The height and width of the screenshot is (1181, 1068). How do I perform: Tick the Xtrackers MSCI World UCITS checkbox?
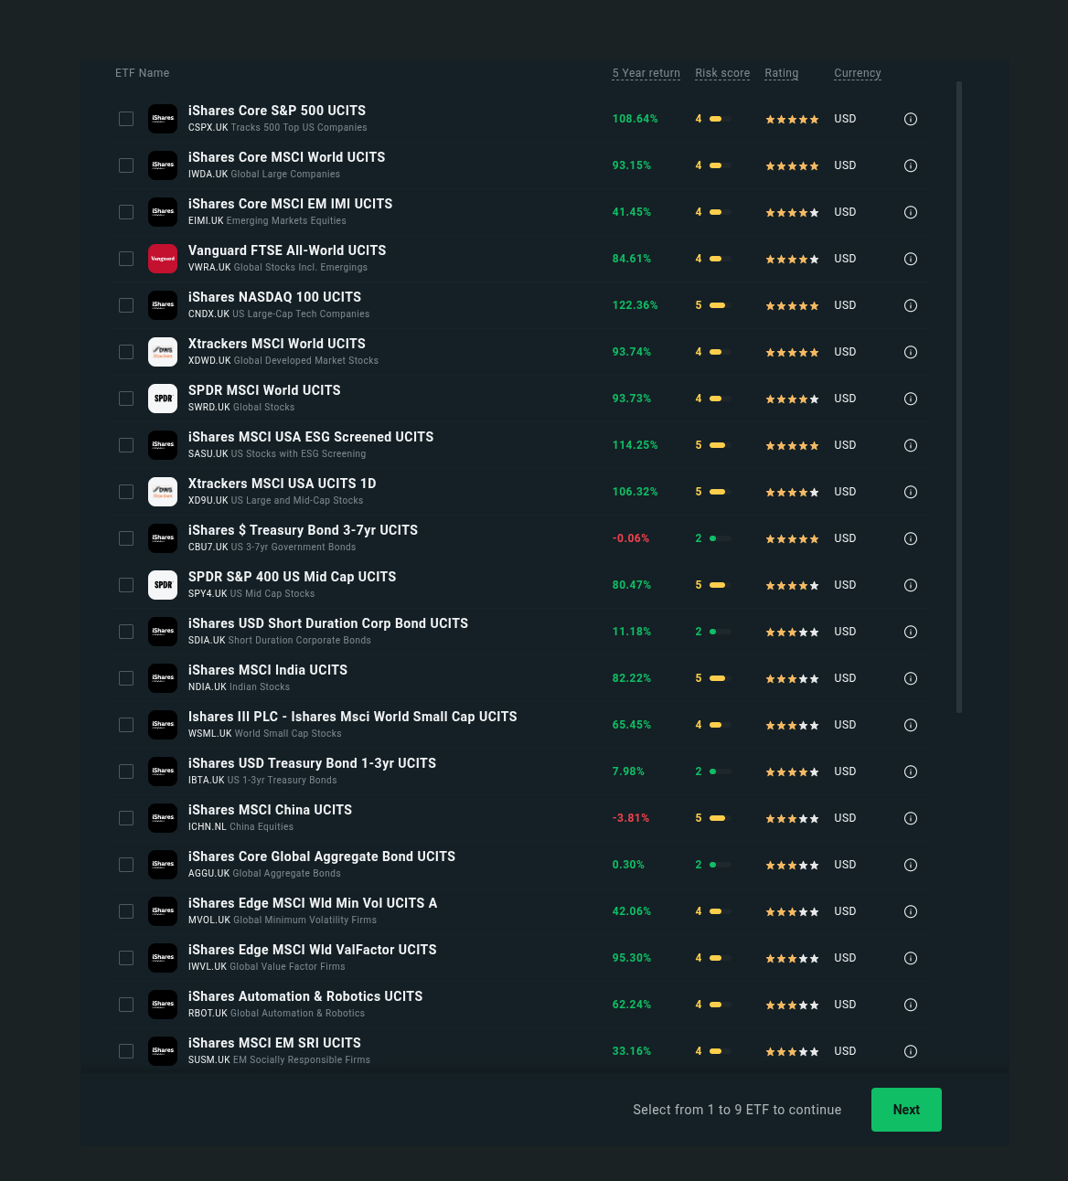pos(126,352)
